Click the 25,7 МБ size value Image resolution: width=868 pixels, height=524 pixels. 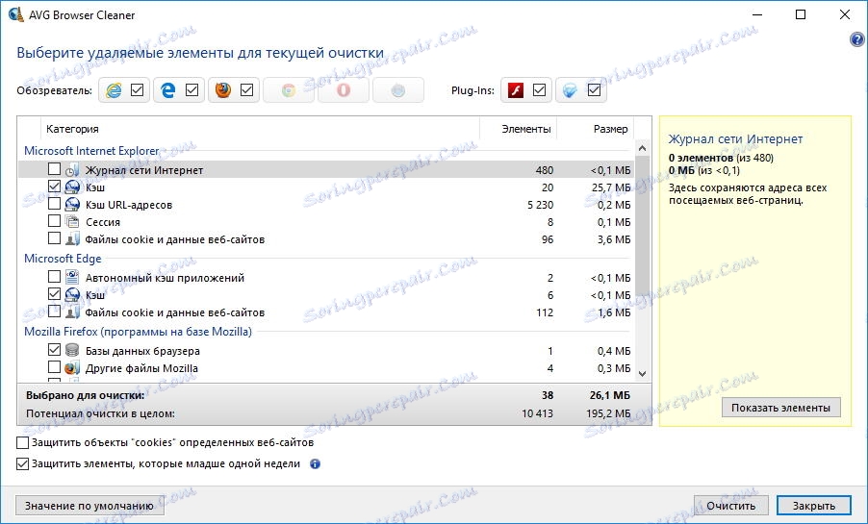click(x=611, y=187)
